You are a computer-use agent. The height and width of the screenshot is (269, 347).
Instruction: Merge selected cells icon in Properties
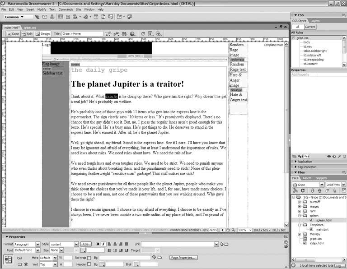[20, 264]
